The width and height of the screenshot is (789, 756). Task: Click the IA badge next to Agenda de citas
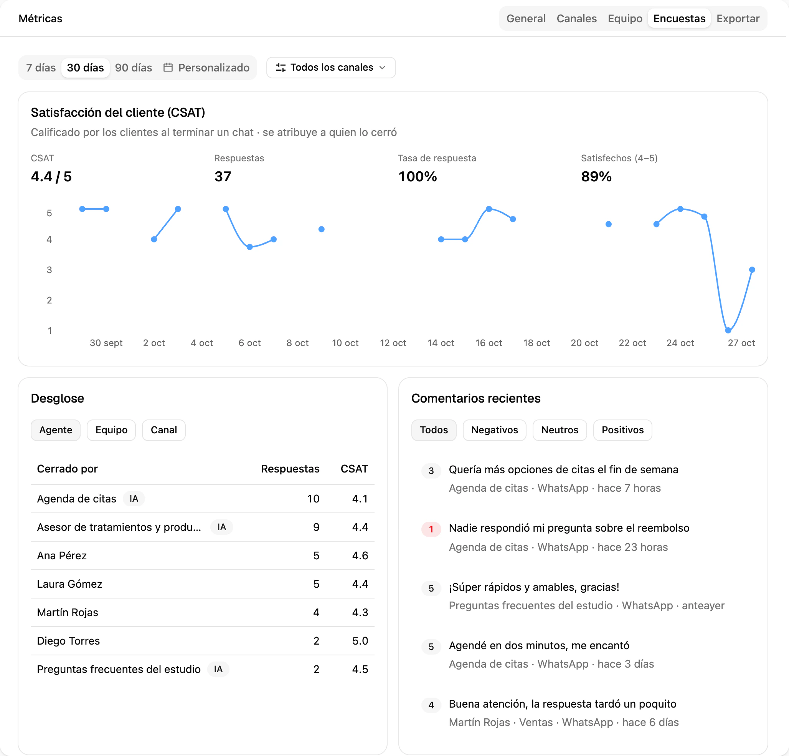tap(134, 499)
